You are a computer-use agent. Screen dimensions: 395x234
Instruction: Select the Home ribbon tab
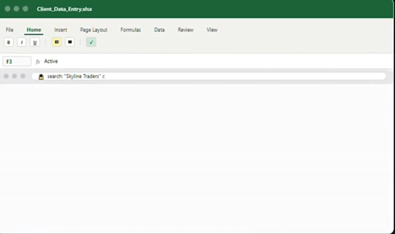click(34, 30)
